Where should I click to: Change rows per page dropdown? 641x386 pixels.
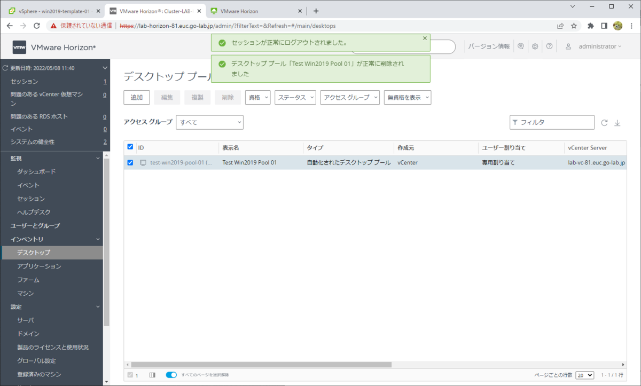(585, 375)
